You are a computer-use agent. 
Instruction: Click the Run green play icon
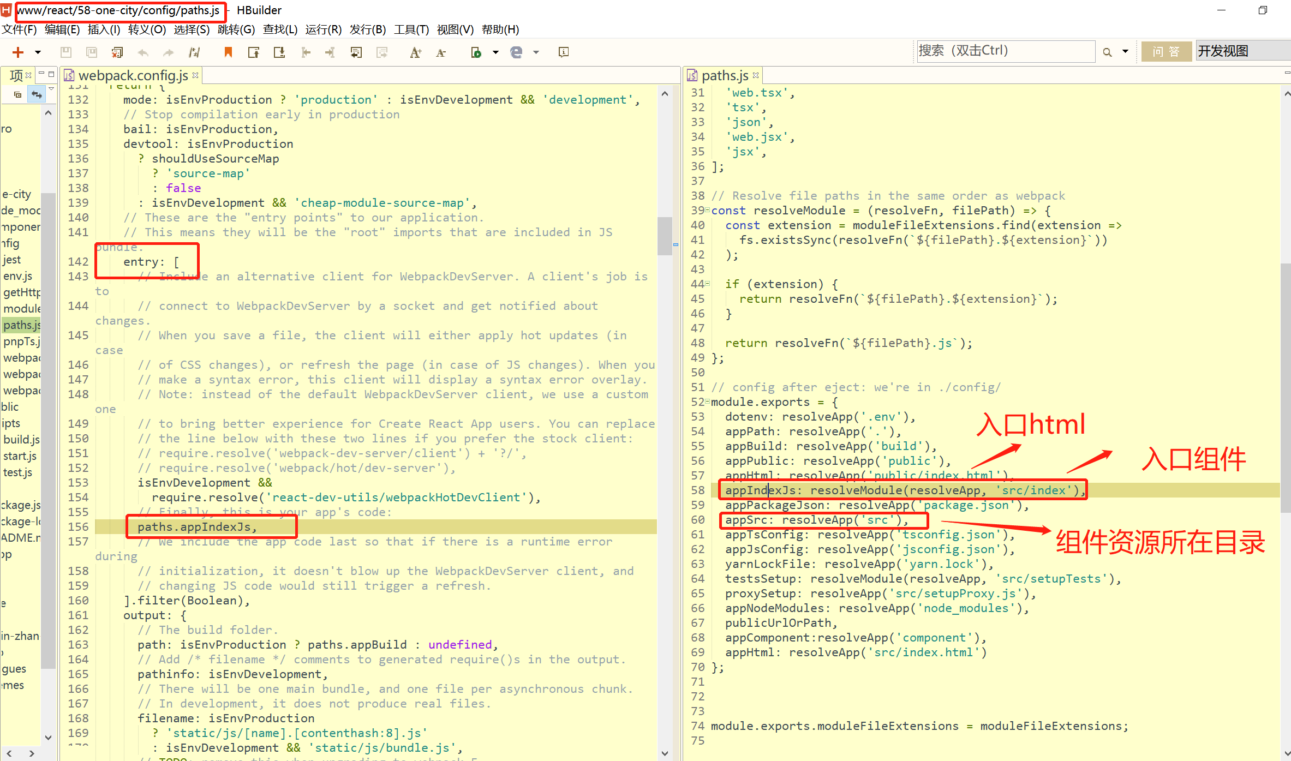coord(476,52)
